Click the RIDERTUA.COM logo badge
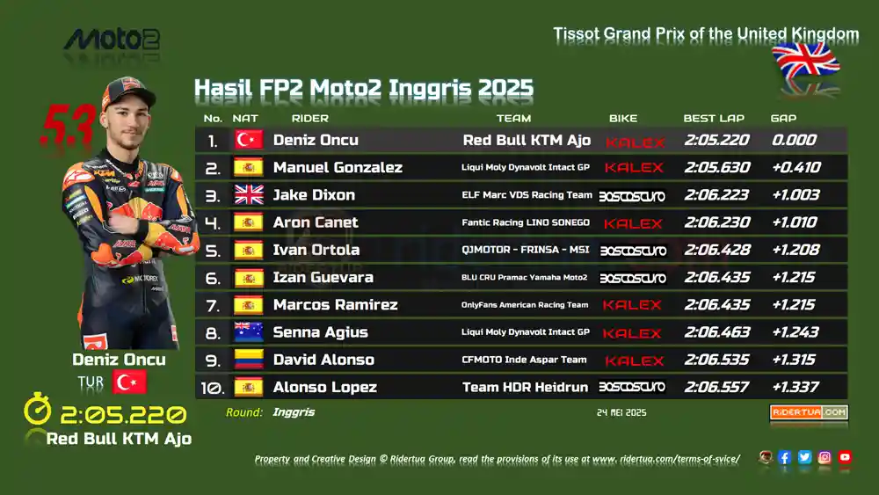The width and height of the screenshot is (879, 495). click(x=809, y=412)
